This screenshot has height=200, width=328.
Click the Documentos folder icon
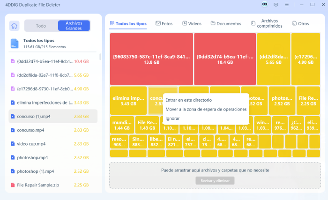(x=213, y=23)
